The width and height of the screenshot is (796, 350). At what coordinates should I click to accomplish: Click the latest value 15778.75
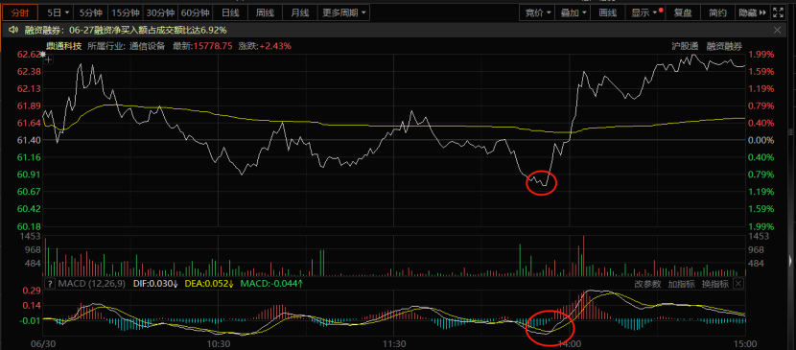pyautogui.click(x=212, y=46)
